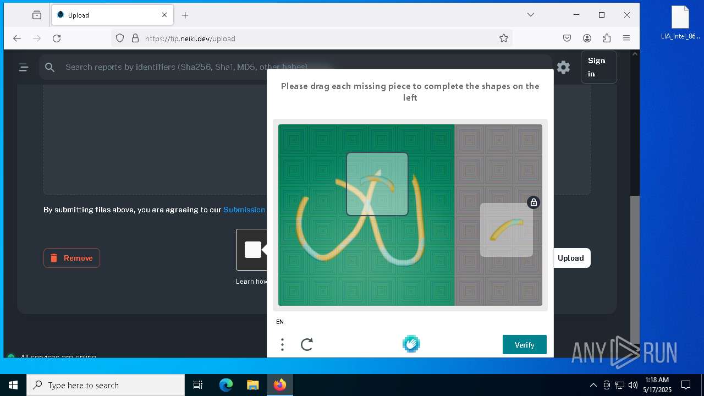Open network status tray icon
The image size is (704, 396).
point(620,385)
